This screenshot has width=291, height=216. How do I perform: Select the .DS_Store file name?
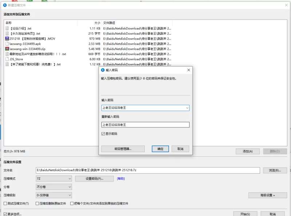16,59
